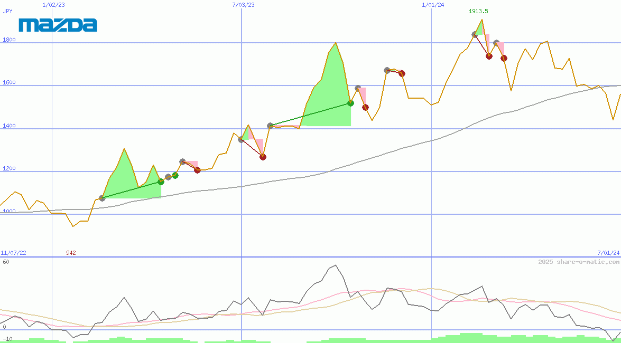
Task: Click the JPY currency label
Action: pyautogui.click(x=8, y=11)
